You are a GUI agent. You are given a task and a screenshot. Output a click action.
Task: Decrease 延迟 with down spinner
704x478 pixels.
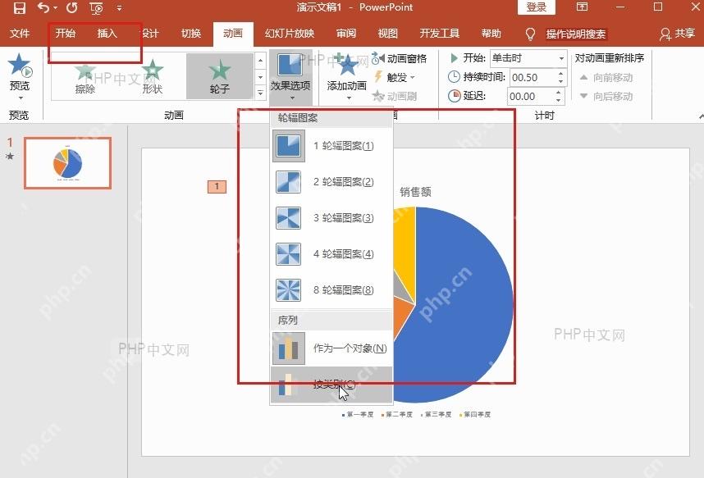(558, 100)
